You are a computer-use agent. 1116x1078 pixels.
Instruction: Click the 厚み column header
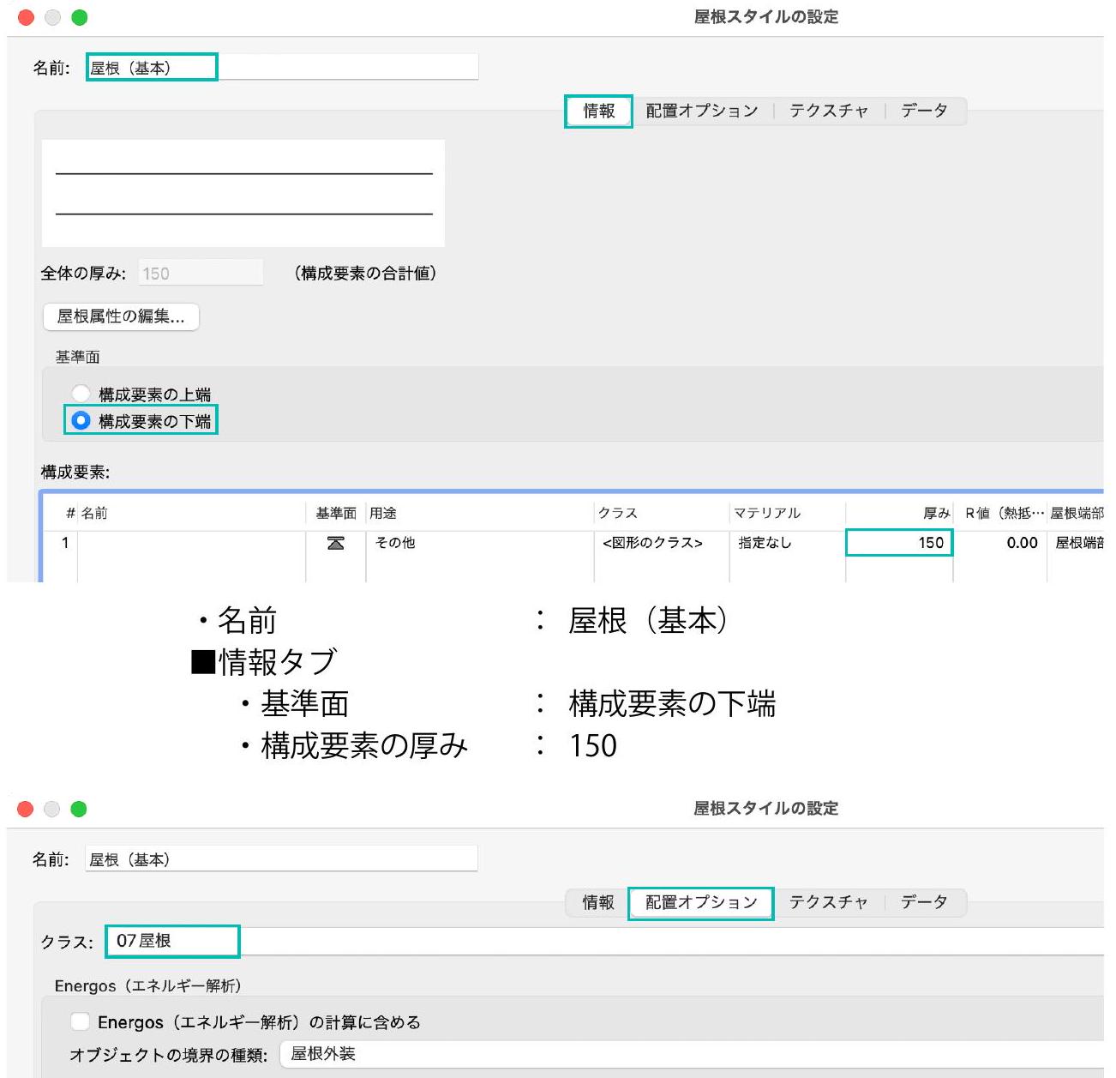point(899,513)
